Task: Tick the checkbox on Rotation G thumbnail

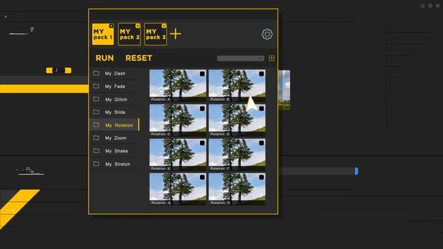Action: tap(202, 177)
